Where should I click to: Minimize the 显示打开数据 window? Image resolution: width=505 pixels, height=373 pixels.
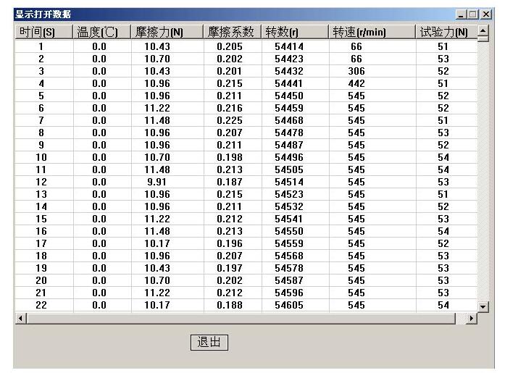(x=462, y=14)
